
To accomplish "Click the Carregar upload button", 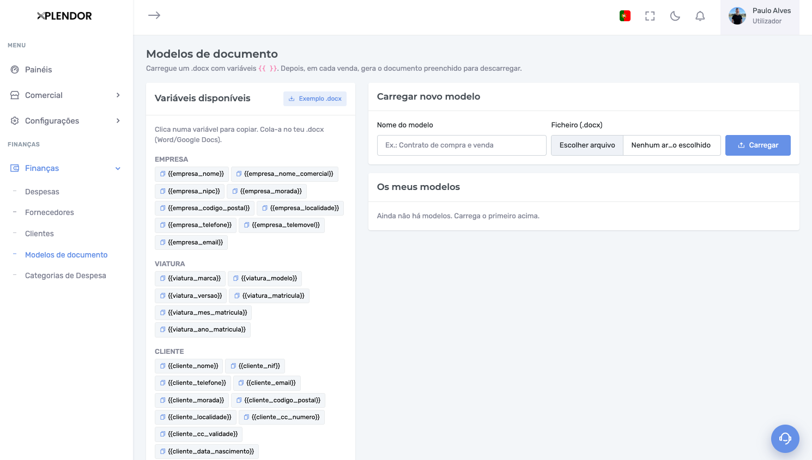I will [758, 145].
